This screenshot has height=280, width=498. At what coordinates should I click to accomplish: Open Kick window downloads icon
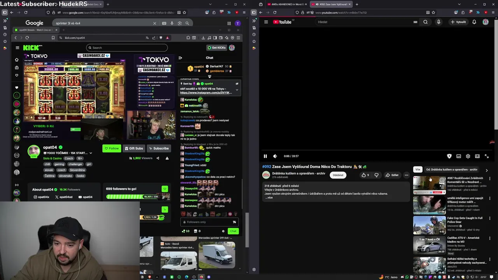coord(203,38)
